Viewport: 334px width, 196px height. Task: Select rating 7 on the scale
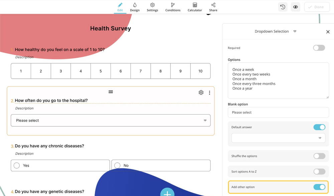coord(141,71)
